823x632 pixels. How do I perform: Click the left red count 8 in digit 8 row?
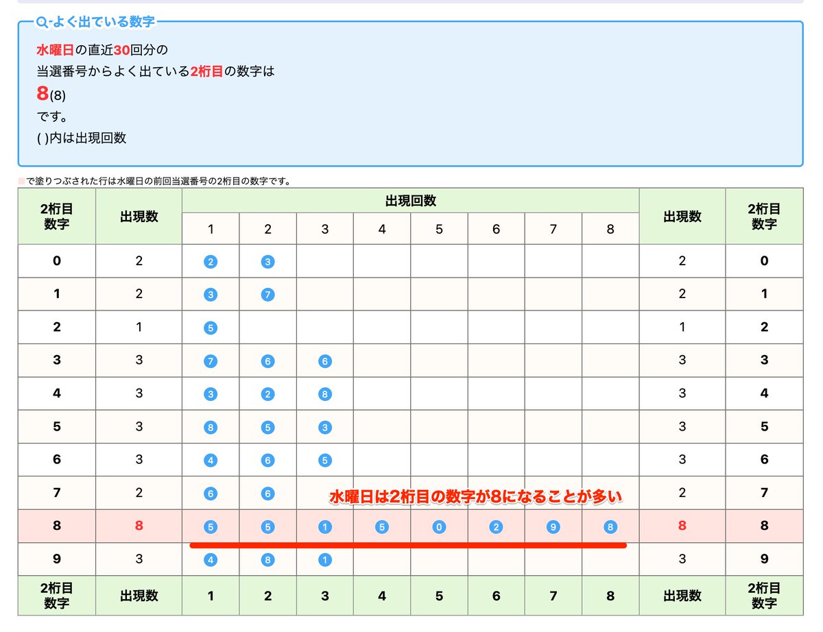139,526
